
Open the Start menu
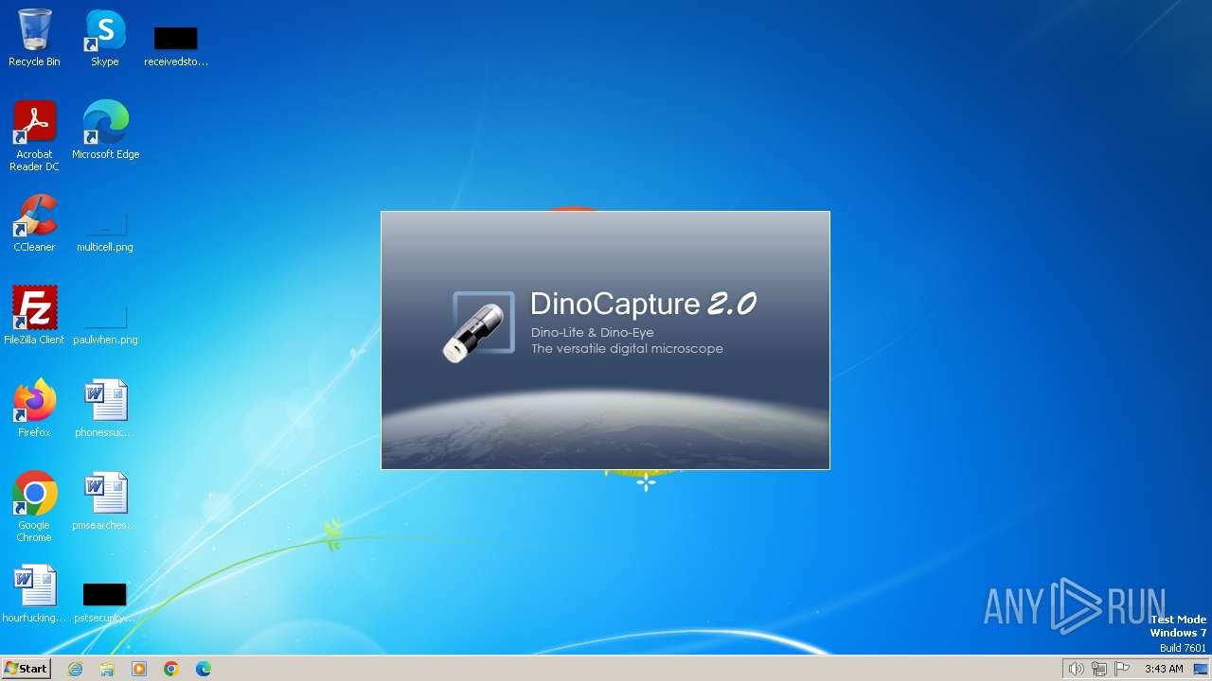pos(26,669)
